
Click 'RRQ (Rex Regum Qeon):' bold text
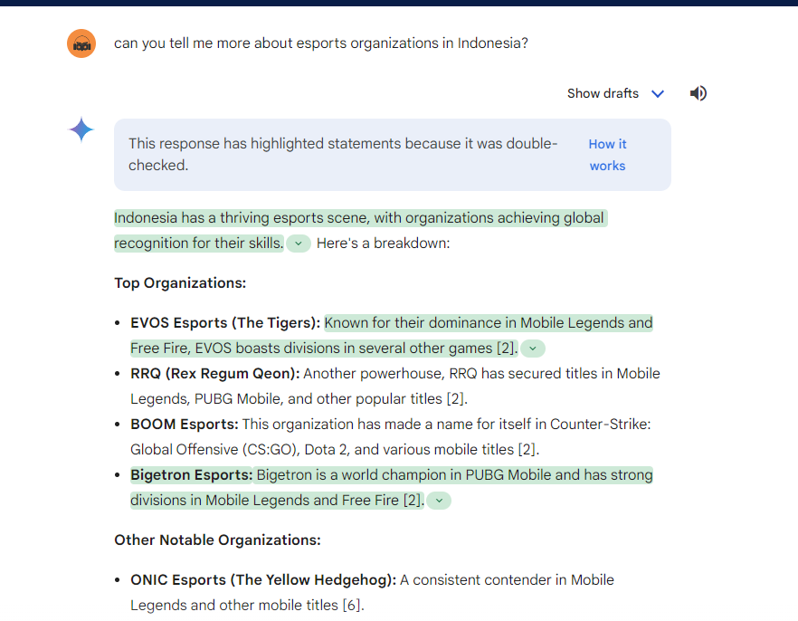(215, 374)
